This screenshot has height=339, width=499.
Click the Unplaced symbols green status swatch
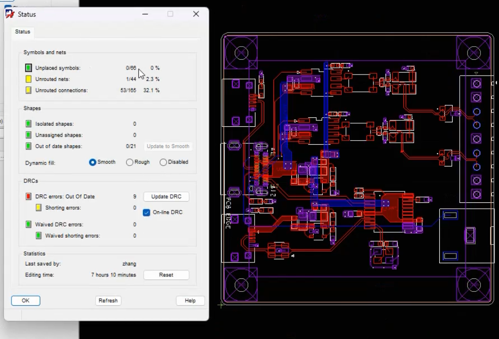[29, 68]
